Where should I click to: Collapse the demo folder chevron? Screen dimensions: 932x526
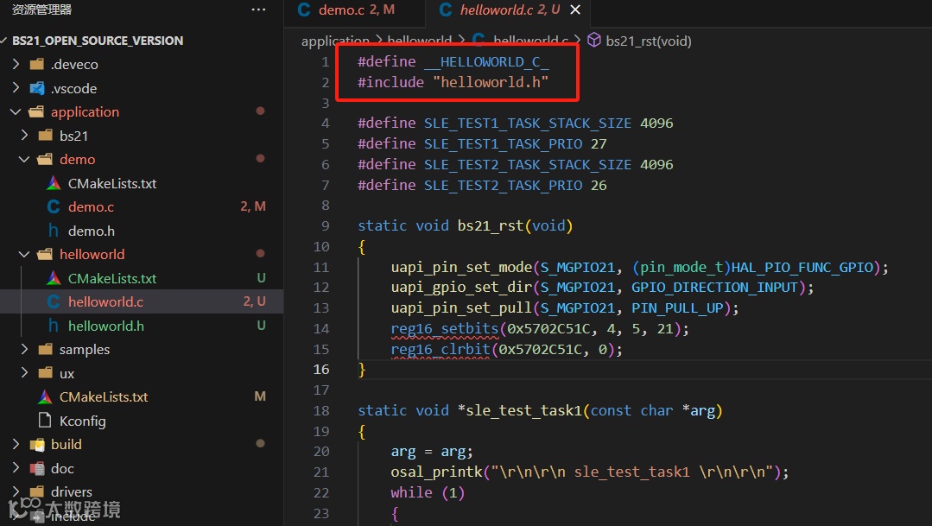coord(24,159)
